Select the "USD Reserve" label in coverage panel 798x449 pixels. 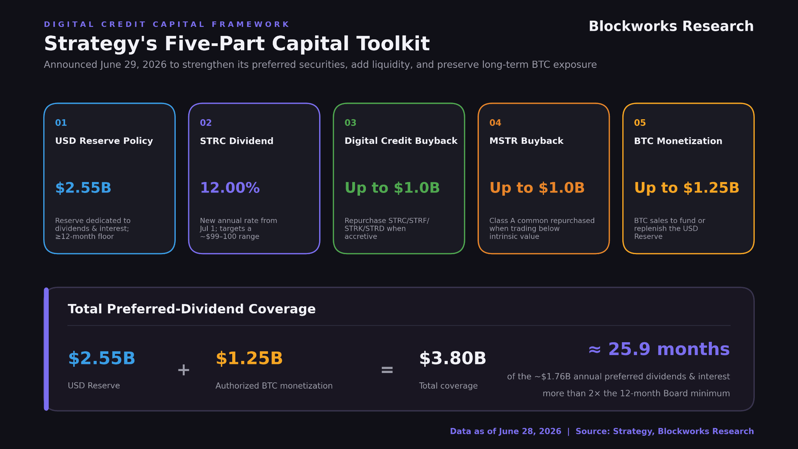(94, 385)
